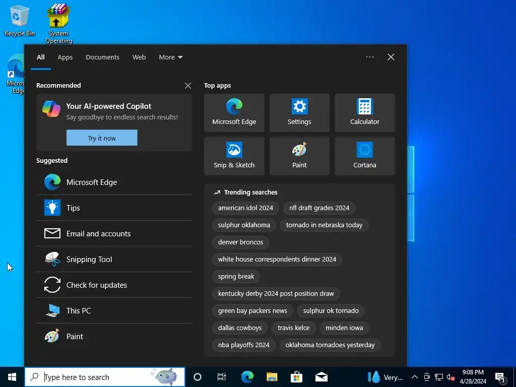Viewport: 516px width, 387px height.
Task: Open the Recycle Bin desktop icon
Action: 20,20
